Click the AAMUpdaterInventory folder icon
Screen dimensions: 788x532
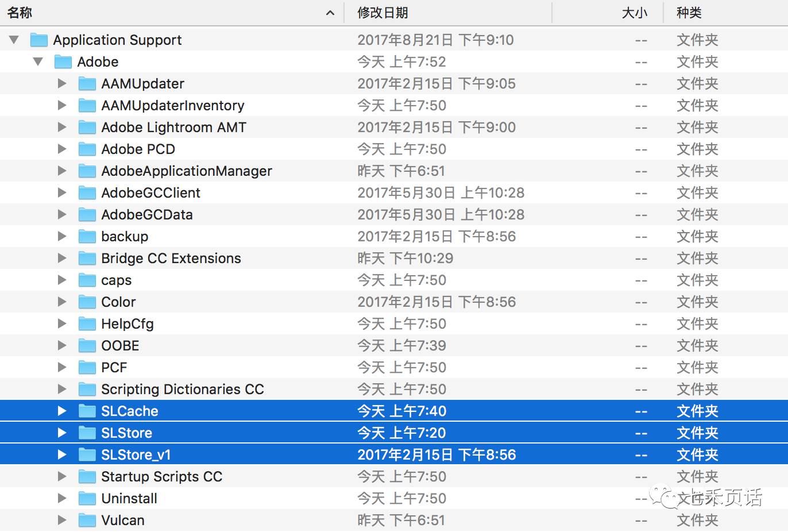tap(87, 105)
